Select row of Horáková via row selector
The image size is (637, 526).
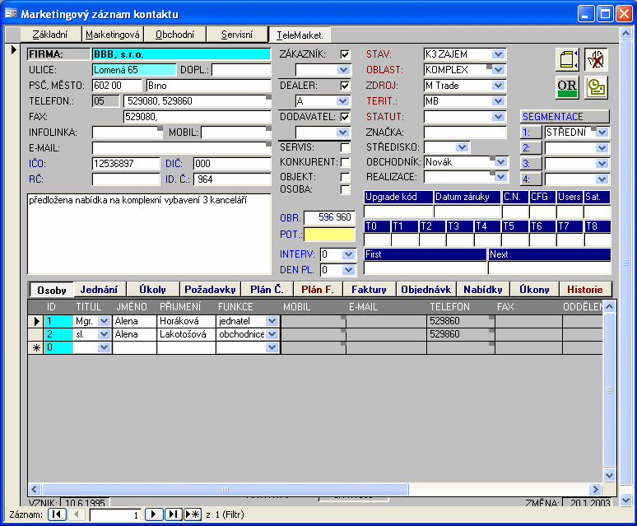(35, 321)
